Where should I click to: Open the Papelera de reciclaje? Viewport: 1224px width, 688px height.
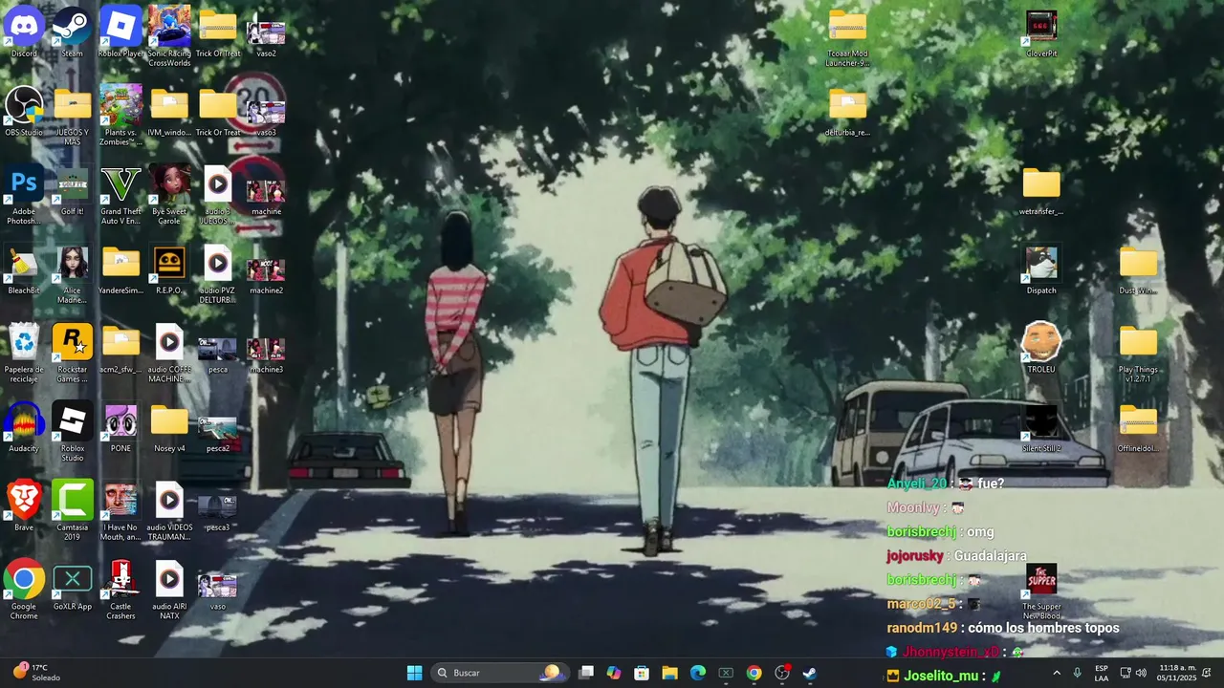(x=24, y=352)
